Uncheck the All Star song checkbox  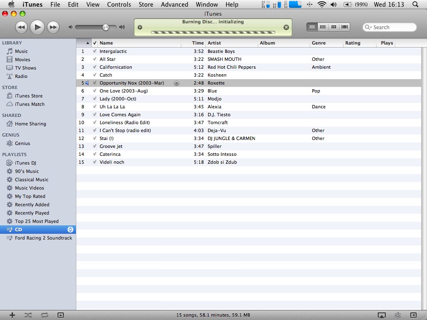tap(95, 59)
